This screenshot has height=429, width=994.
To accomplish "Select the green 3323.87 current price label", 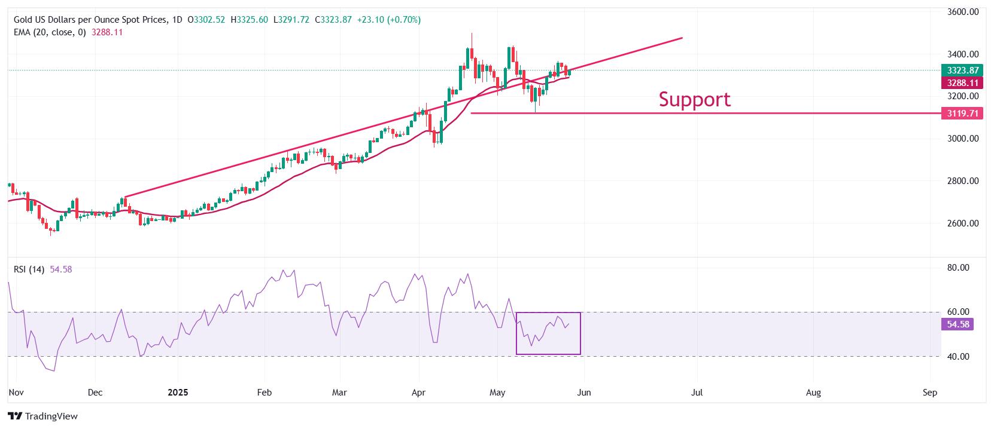I will coord(962,71).
